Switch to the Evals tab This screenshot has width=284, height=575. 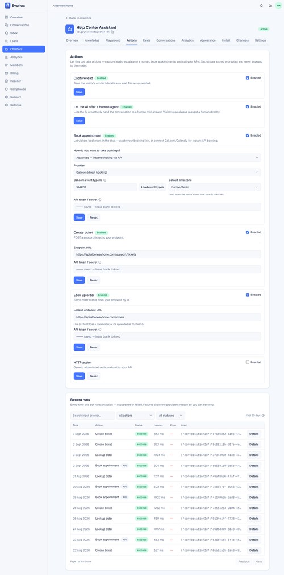point(147,40)
